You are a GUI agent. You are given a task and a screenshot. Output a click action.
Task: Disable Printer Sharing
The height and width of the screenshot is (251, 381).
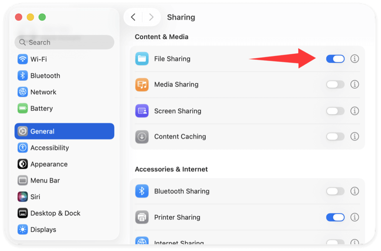click(335, 217)
